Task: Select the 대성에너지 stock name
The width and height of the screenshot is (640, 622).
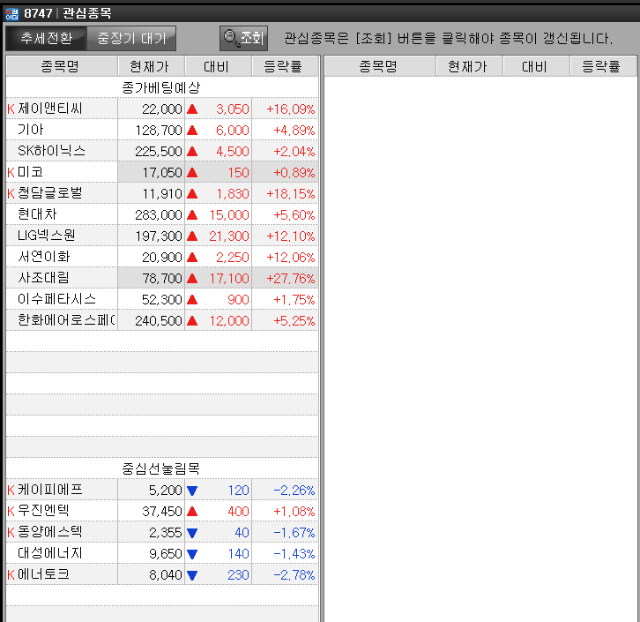Action: point(49,553)
